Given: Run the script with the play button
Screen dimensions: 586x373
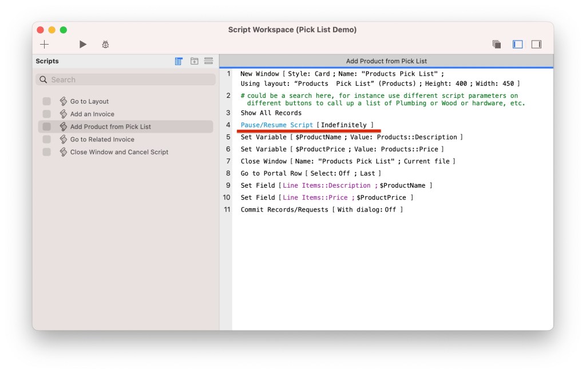Looking at the screenshot, I should [83, 45].
